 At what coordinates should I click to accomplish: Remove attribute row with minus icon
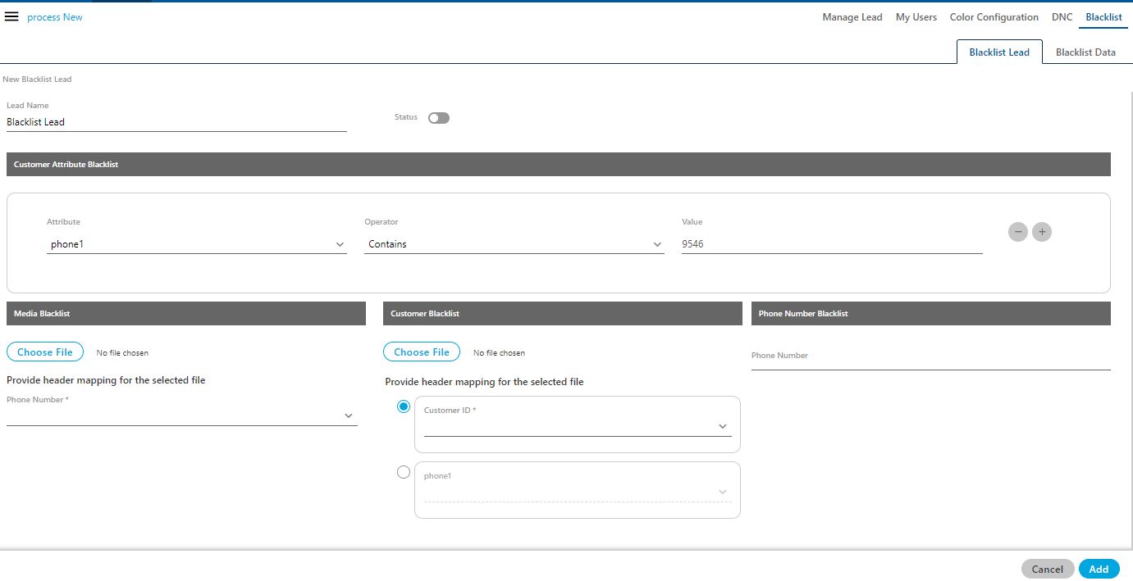click(x=1017, y=232)
